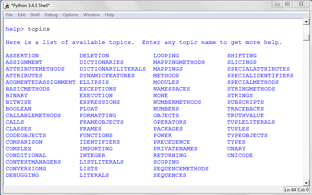Viewport: 312px width, 195px height.
Task: Click the FLOAT topic text
Action: tap(89, 109)
